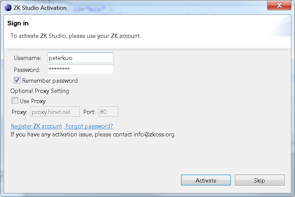Click the Activate button
The width and height of the screenshot is (295, 197).
tap(206, 180)
